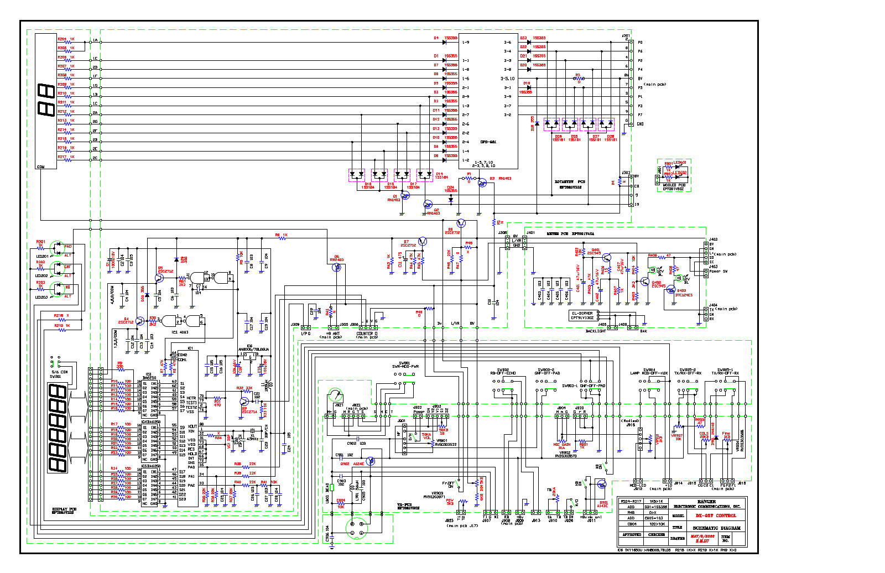Click the APPROVED cell in title block
The image size is (885, 573).
pos(632,535)
